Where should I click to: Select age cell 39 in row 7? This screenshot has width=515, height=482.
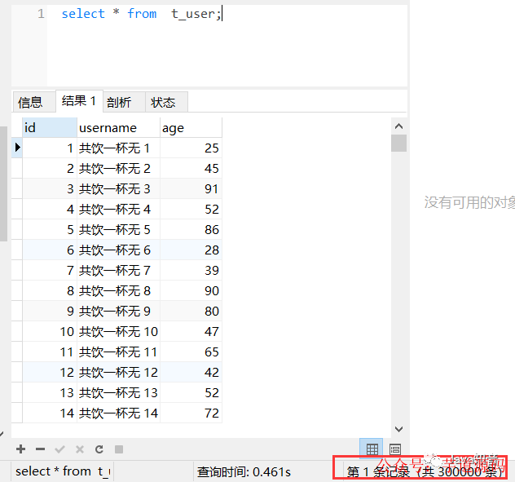pyautogui.click(x=191, y=270)
